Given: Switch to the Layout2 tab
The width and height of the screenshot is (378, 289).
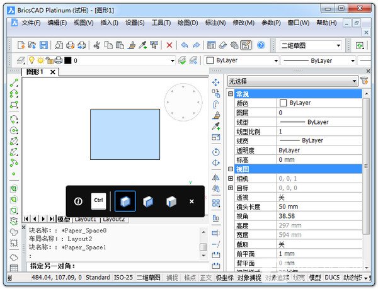Looking at the screenshot, I should [114, 219].
